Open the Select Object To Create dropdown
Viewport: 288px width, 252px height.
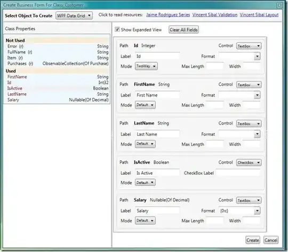[74, 15]
